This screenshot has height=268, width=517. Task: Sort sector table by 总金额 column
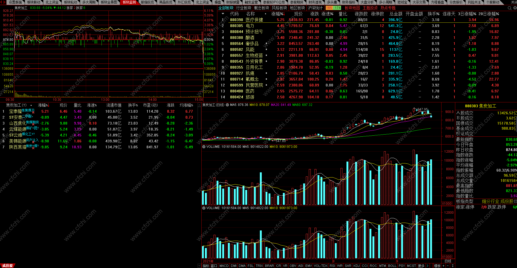pyautogui.click(x=396, y=14)
